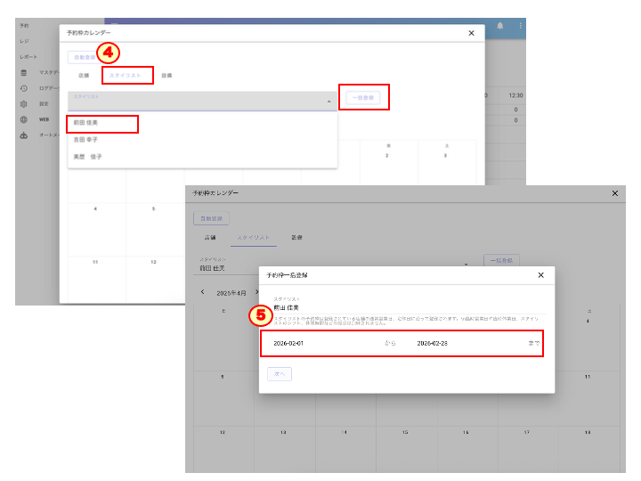Choose 吉田 幸子 from stylist list
Viewport: 641px width, 481px height.
coord(87,140)
